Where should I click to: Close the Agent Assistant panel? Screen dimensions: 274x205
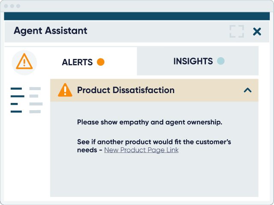pos(257,32)
